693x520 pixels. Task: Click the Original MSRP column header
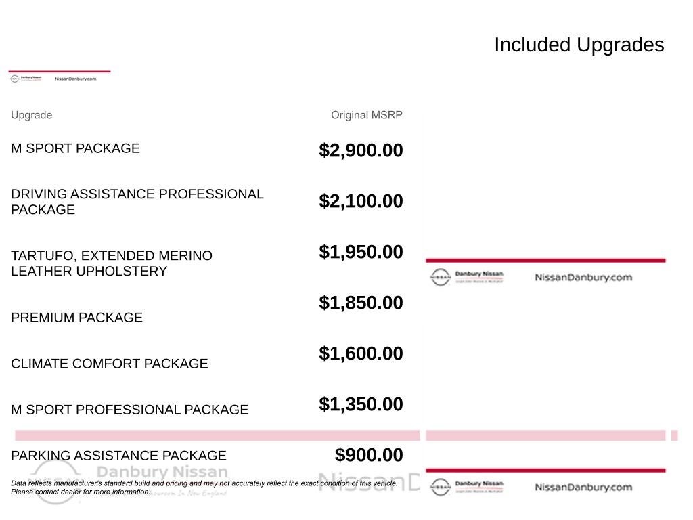[366, 115]
